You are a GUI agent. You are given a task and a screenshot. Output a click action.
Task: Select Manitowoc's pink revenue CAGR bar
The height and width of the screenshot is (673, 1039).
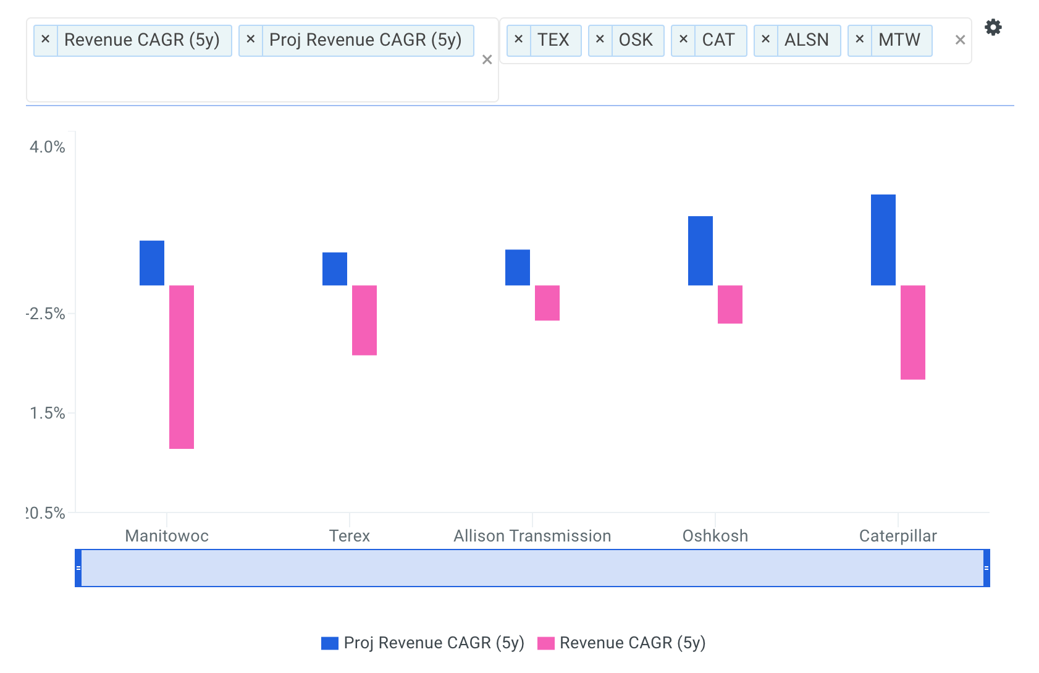(182, 367)
